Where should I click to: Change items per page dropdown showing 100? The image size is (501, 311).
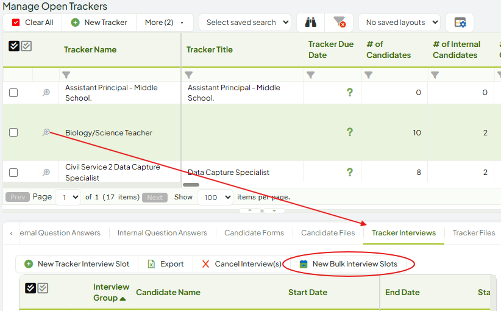215,197
